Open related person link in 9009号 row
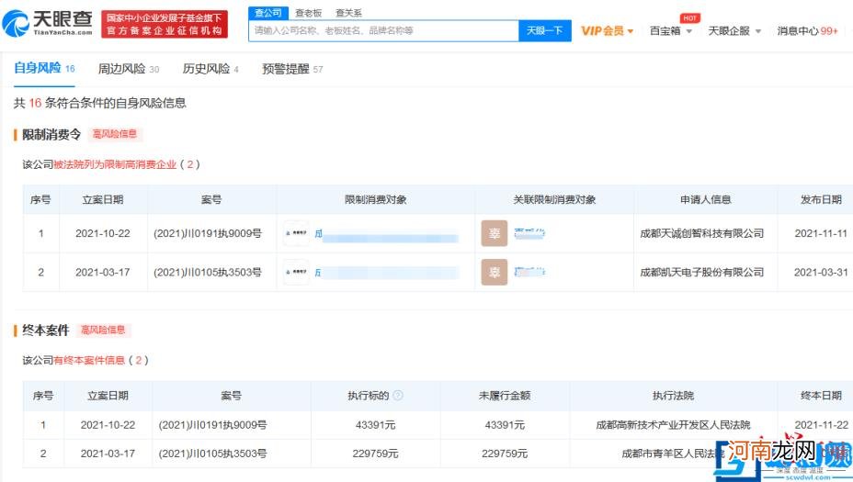The image size is (853, 482). tap(529, 234)
